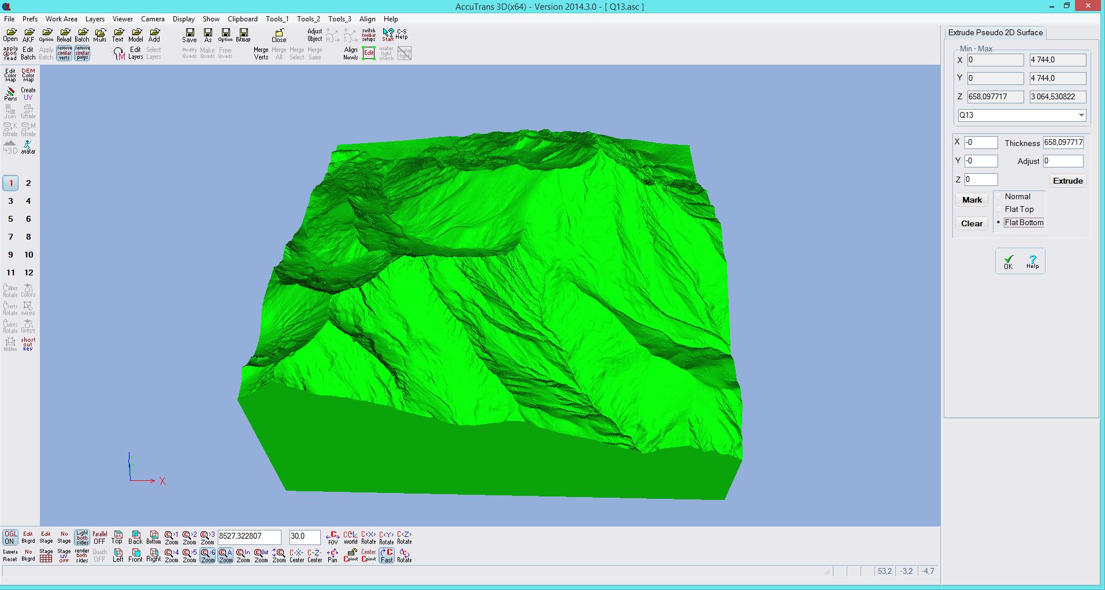Click the Top view cube icon
This screenshot has height=590, width=1105.
pos(117,537)
